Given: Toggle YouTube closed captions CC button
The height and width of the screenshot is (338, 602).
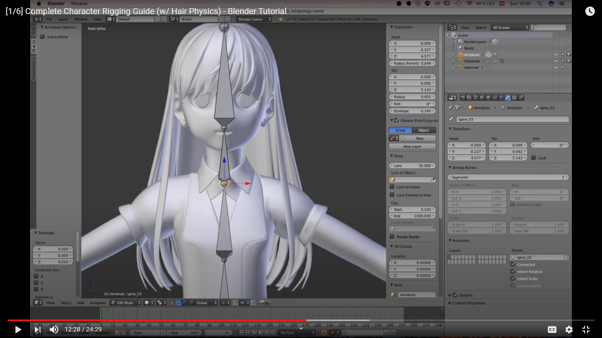Looking at the screenshot, I should click(x=552, y=330).
